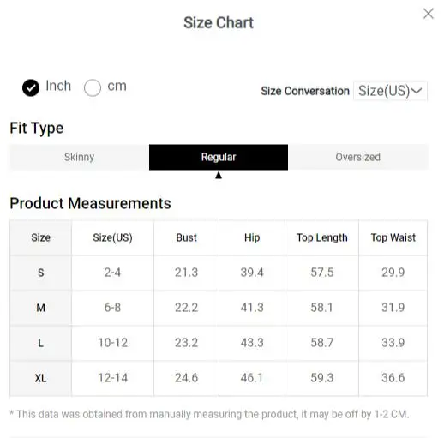This screenshot has height=438, width=444.
Task: Click the S size row label
Action: pos(41,273)
